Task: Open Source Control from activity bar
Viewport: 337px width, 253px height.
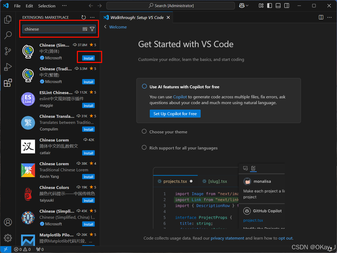Action: [8, 51]
